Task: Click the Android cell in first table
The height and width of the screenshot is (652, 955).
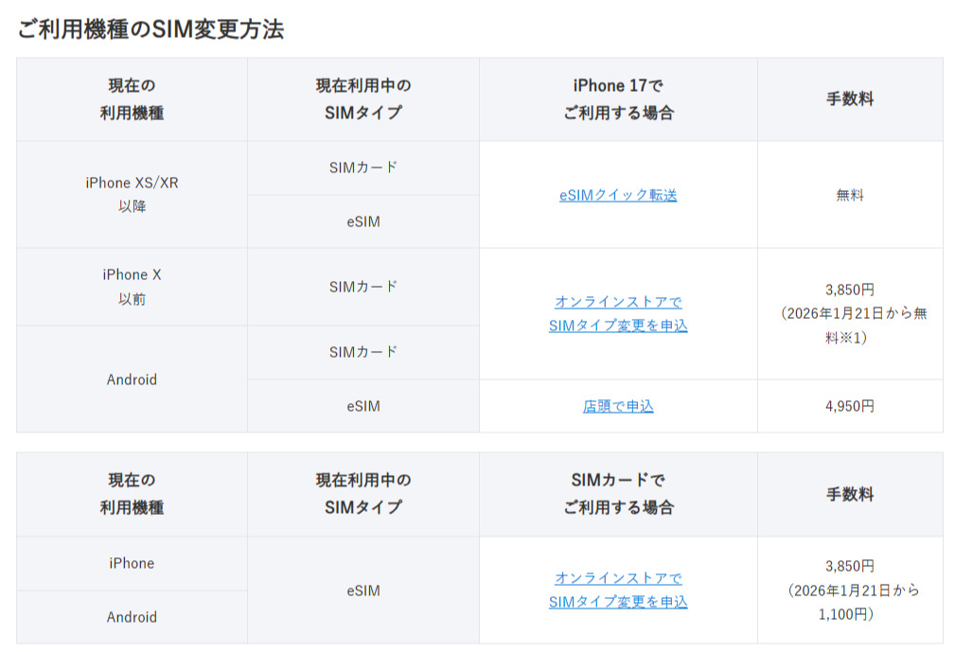Action: [132, 379]
